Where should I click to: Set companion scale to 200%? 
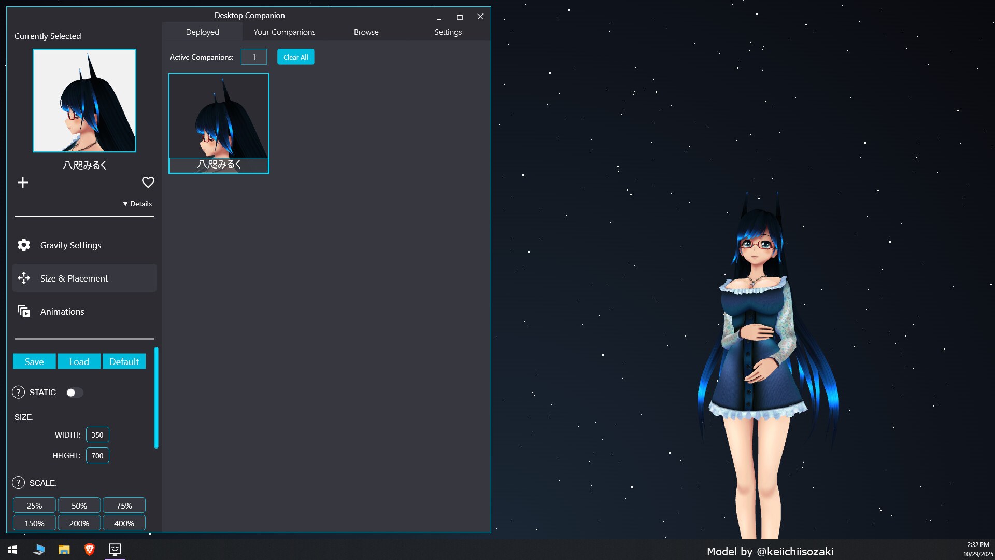point(79,523)
